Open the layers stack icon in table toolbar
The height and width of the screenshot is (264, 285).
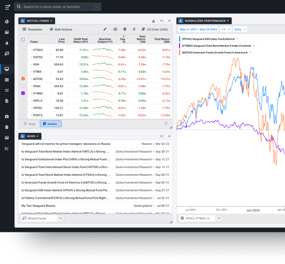[125, 29]
